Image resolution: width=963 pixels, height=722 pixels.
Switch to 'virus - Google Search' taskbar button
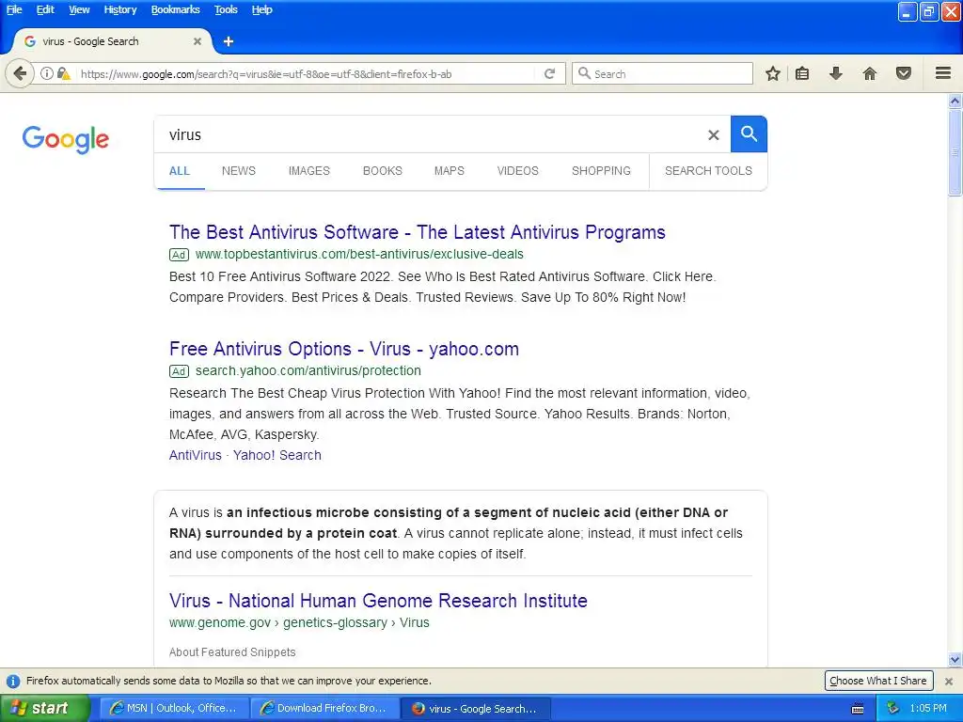[475, 709]
